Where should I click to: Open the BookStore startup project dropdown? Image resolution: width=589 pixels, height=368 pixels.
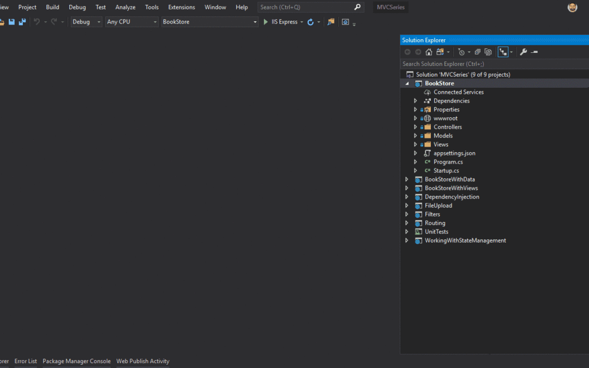tap(209, 22)
